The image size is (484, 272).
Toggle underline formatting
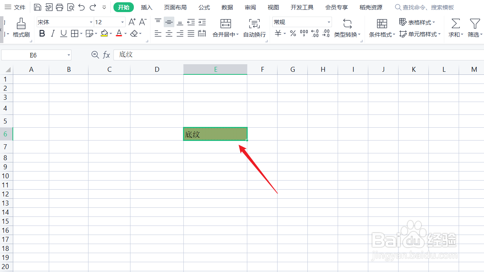(x=64, y=34)
